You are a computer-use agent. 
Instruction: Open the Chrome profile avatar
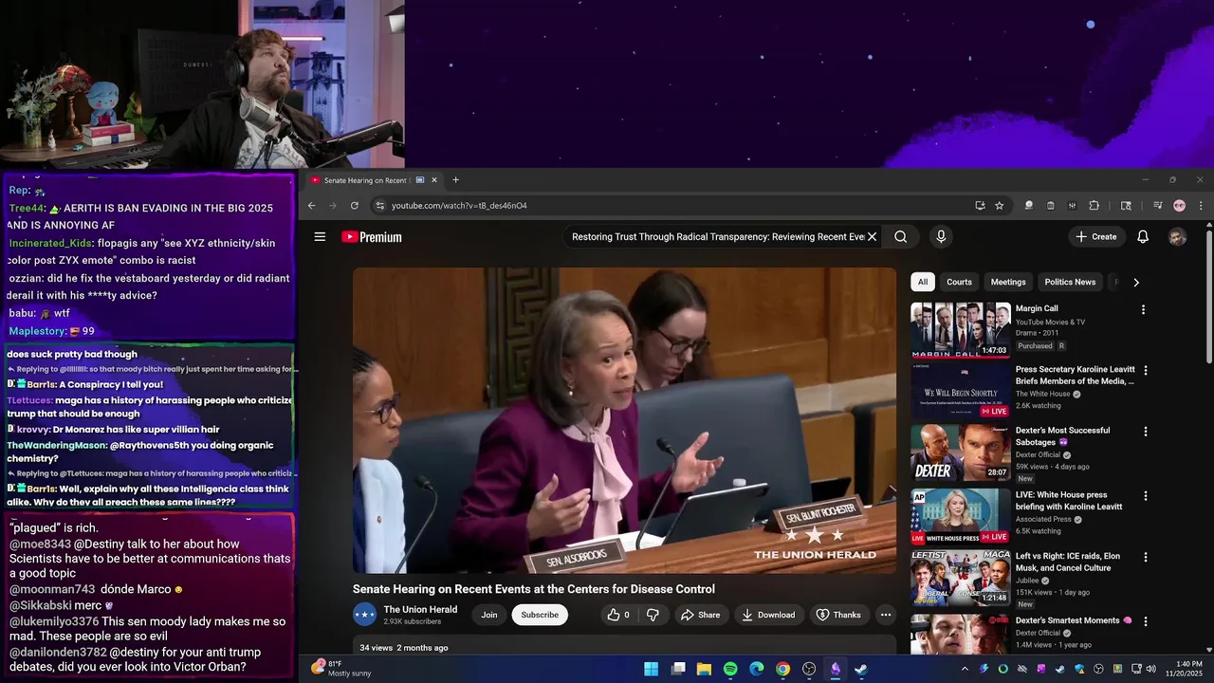pyautogui.click(x=1179, y=206)
